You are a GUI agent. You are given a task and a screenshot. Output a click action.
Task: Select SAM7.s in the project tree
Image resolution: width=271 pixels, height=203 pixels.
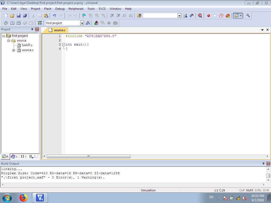[27, 45]
